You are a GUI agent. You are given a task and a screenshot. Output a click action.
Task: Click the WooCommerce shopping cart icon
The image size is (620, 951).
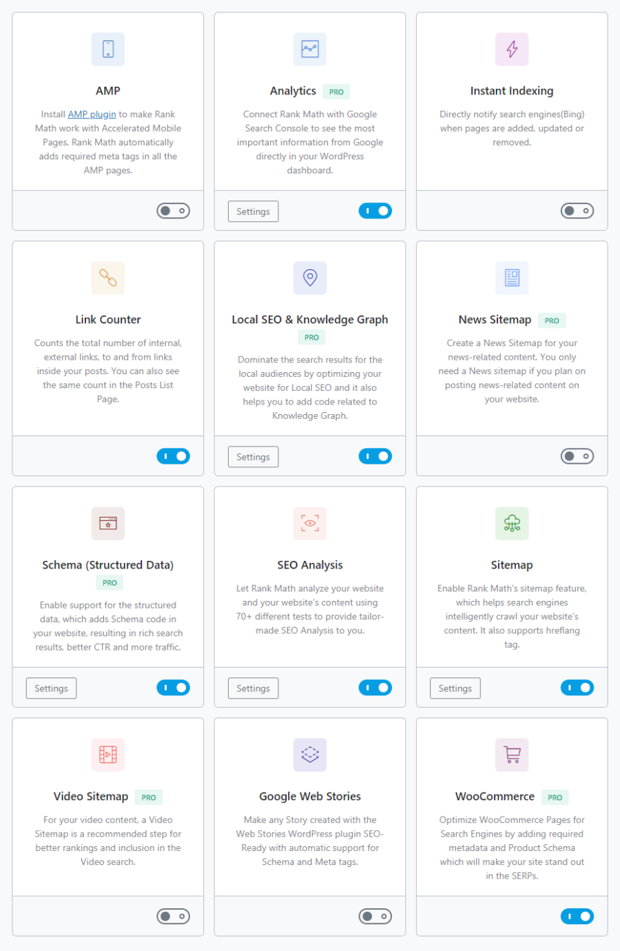(x=512, y=755)
